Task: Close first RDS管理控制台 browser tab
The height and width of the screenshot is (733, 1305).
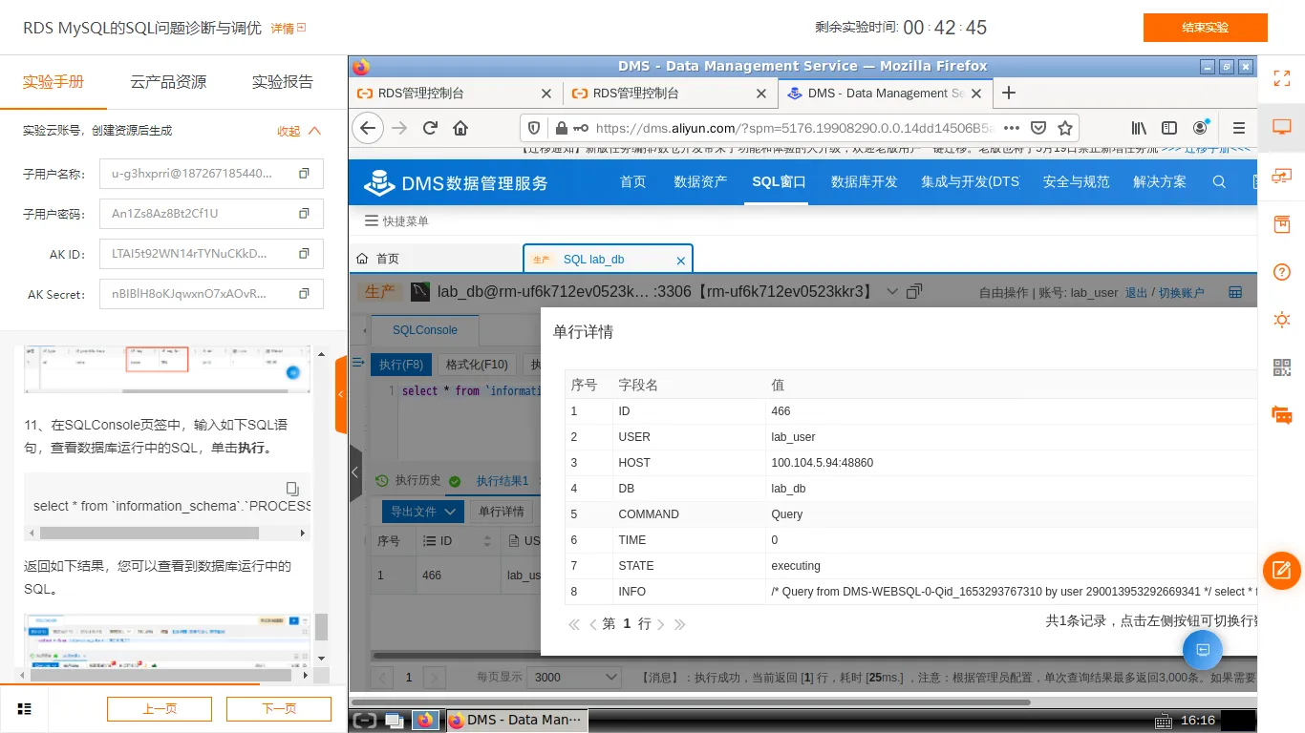Action: pyautogui.click(x=546, y=93)
